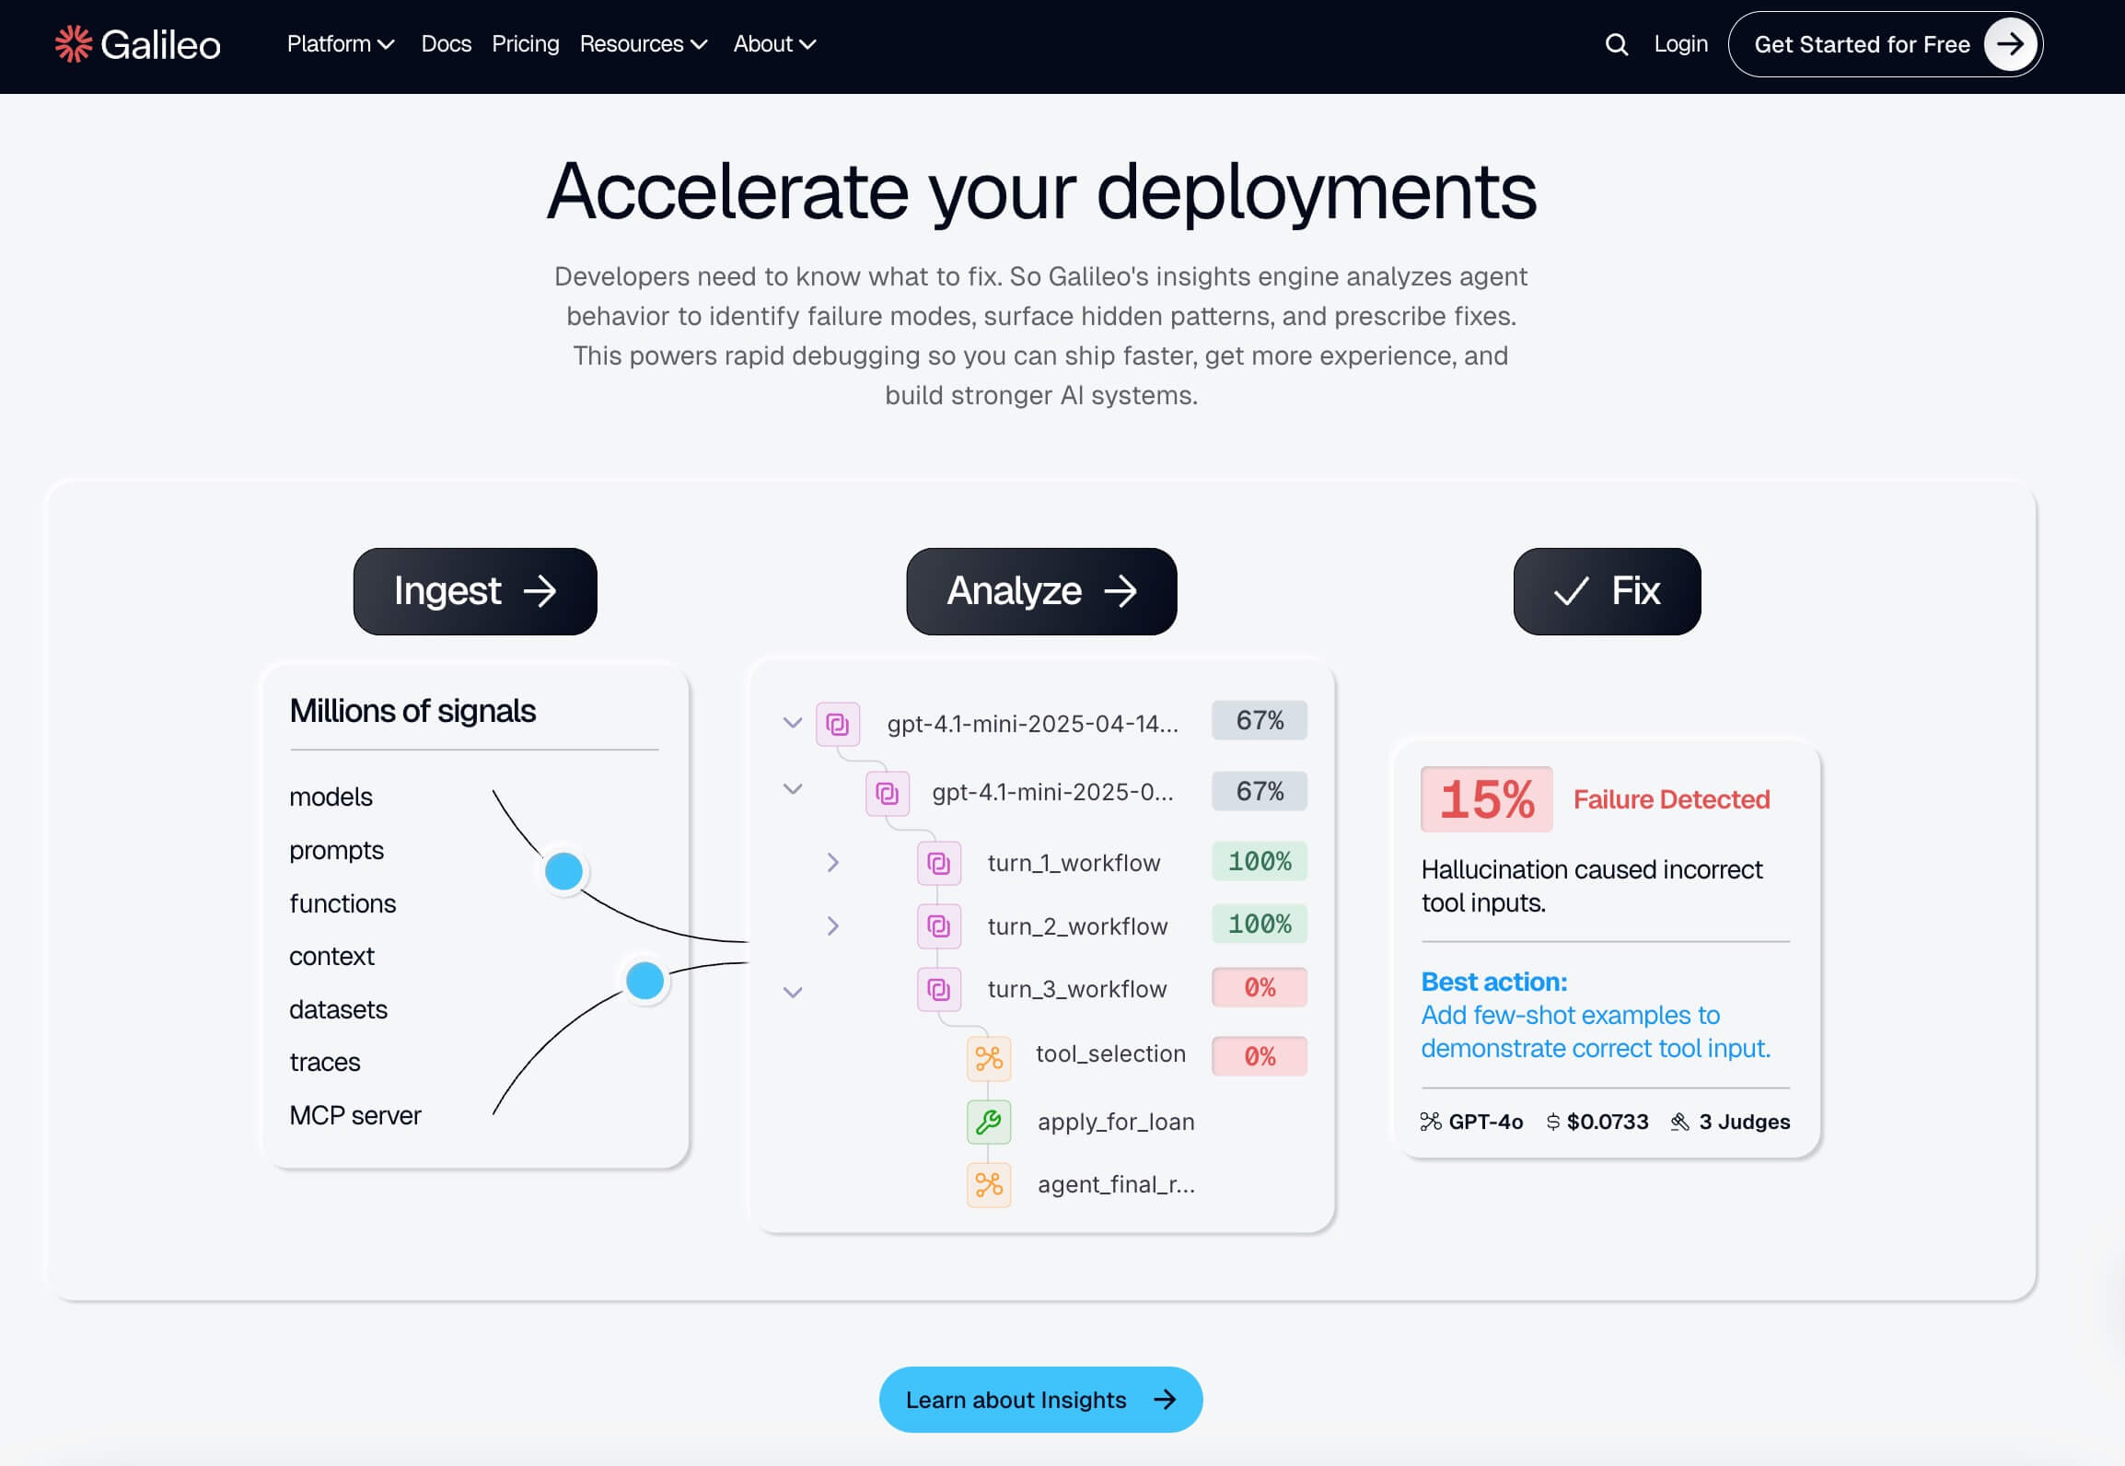The image size is (2125, 1466).
Task: Collapse the top gpt-4.1-mini-2025-04-14 row
Action: click(793, 723)
